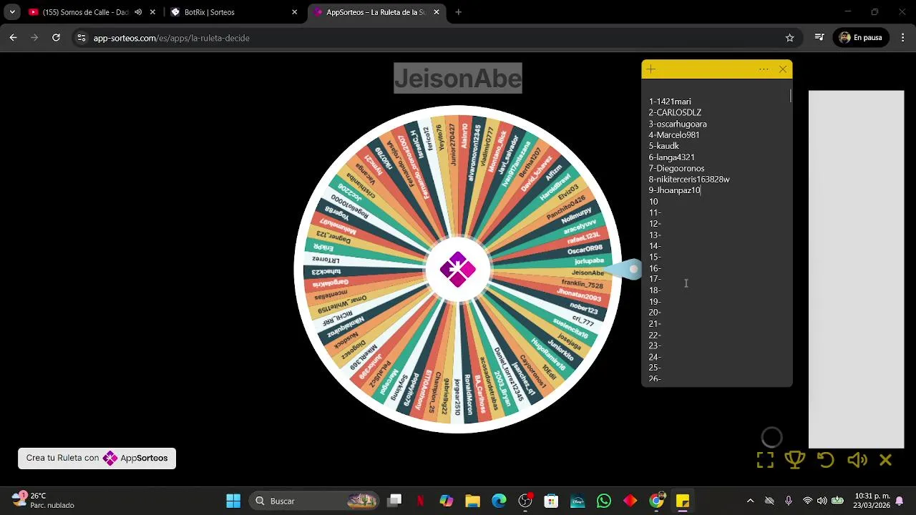Click note line 4-Marcelo981
916x515 pixels.
pos(674,134)
